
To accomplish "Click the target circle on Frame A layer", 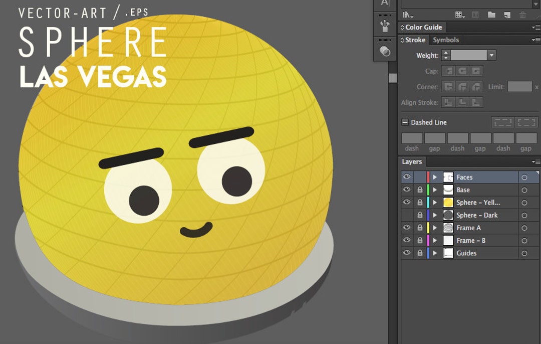I will coord(525,228).
